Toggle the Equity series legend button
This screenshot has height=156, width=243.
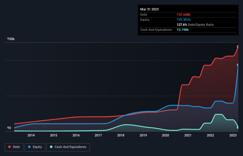(x=35, y=147)
